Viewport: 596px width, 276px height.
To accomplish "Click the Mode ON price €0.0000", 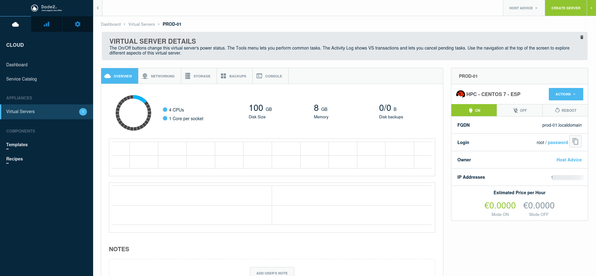I will [500, 205].
